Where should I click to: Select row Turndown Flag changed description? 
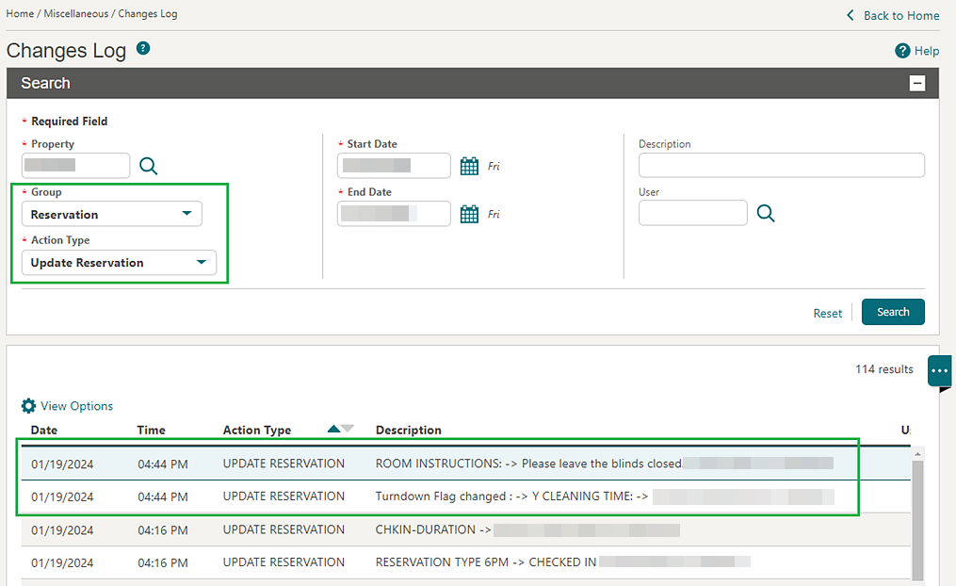point(466,496)
